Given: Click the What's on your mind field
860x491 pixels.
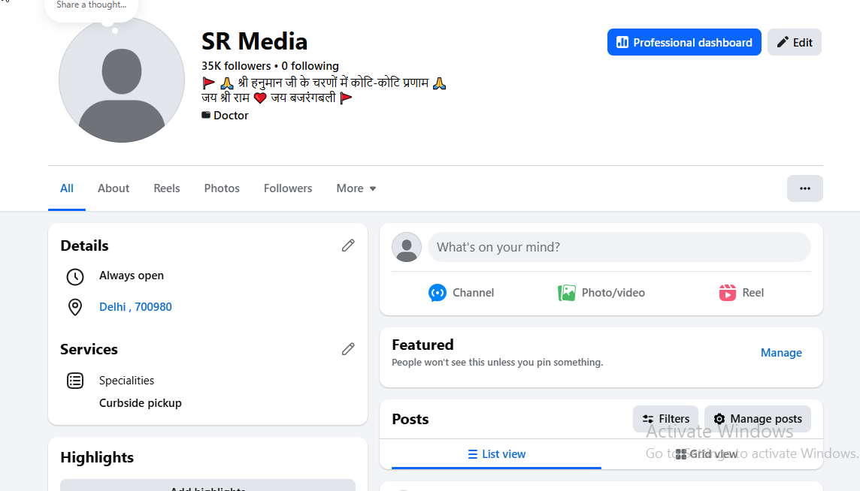Looking at the screenshot, I should pyautogui.click(x=619, y=247).
